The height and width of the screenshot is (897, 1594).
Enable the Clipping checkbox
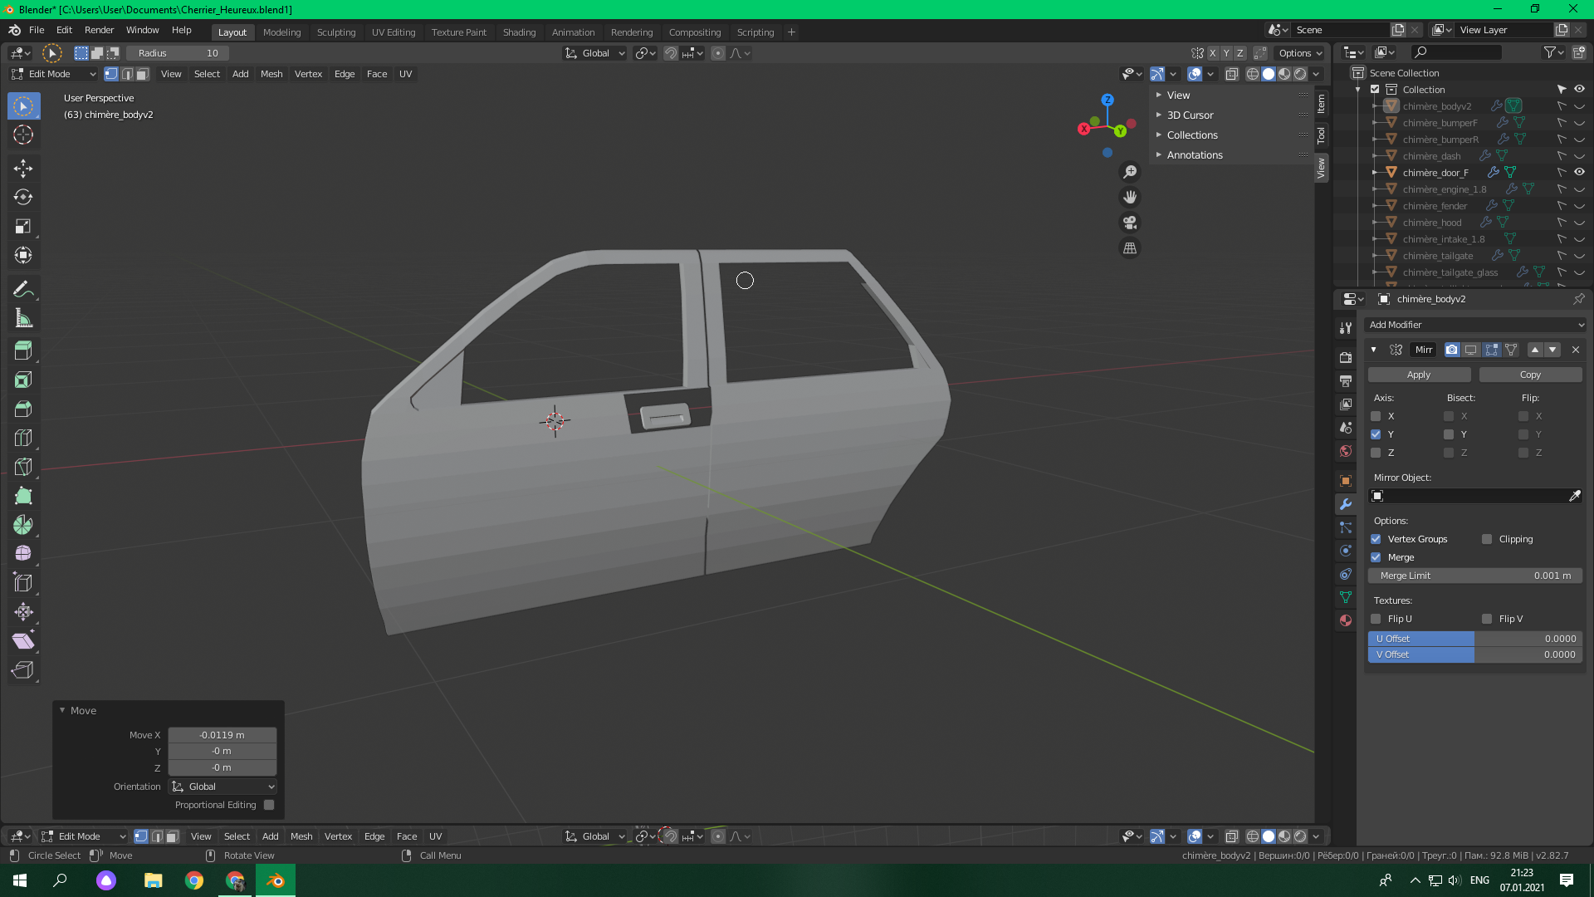tap(1487, 539)
